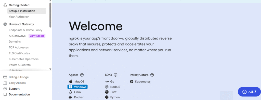Viewport: 261px width, 100px height.
Task: Click the Getting Started heading
Action: pyautogui.click(x=19, y=5)
